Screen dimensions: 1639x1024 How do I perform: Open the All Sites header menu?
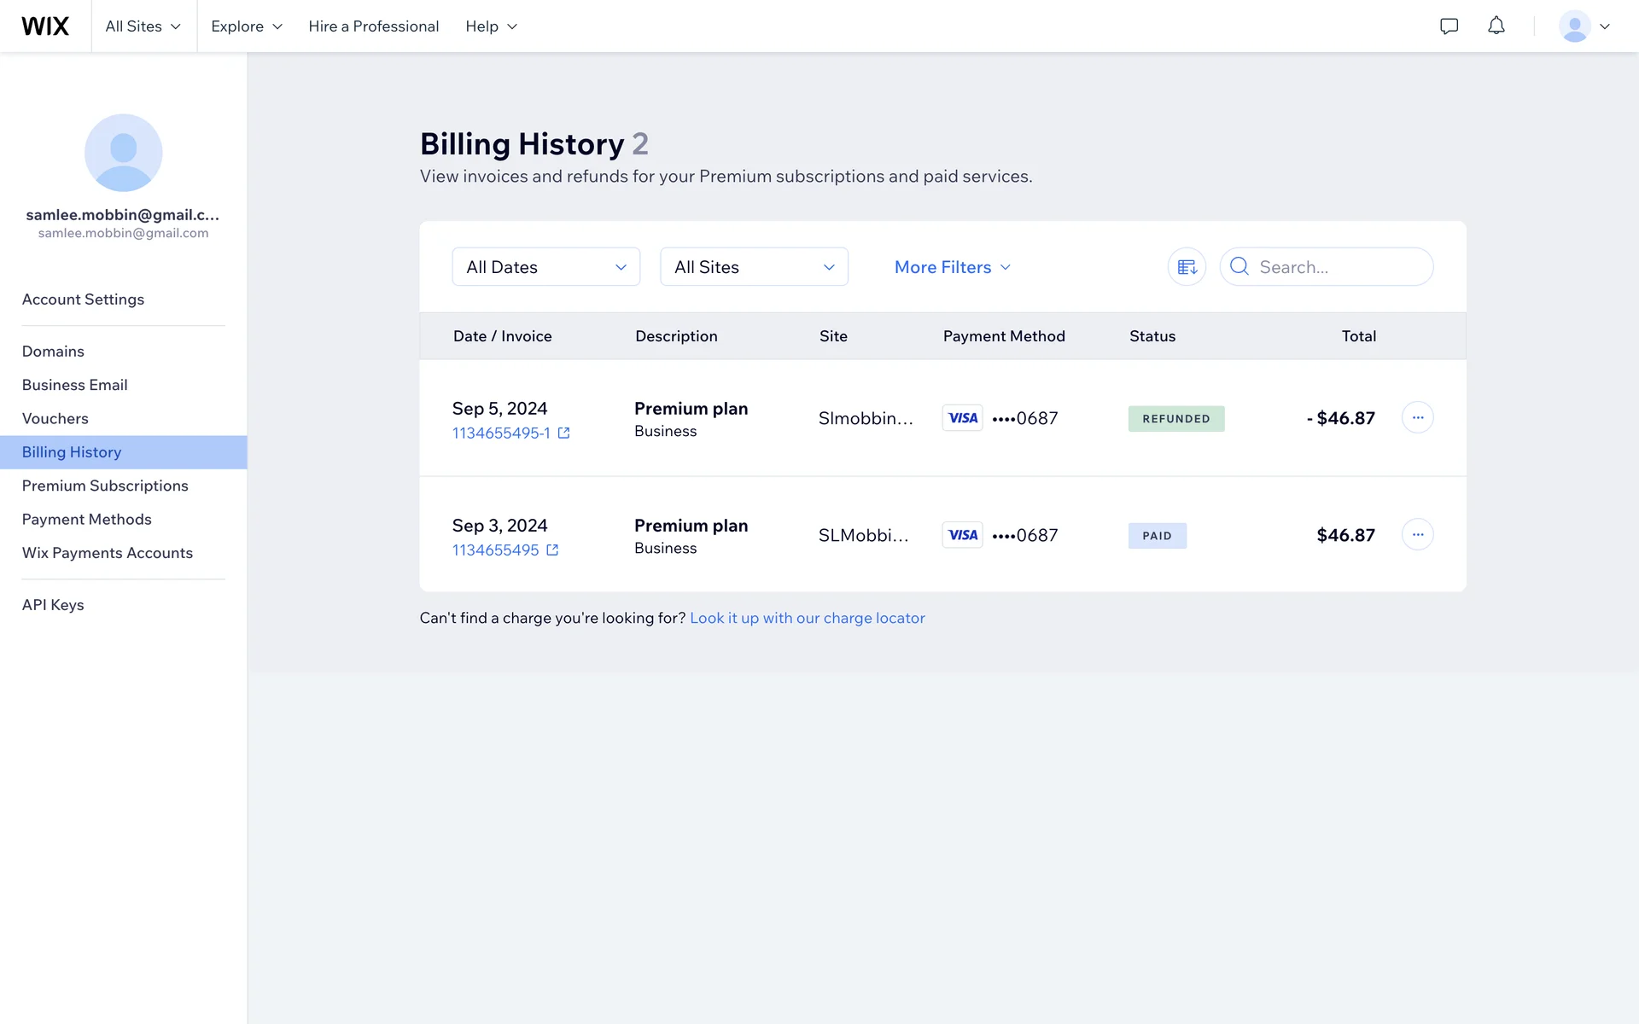[x=143, y=26]
